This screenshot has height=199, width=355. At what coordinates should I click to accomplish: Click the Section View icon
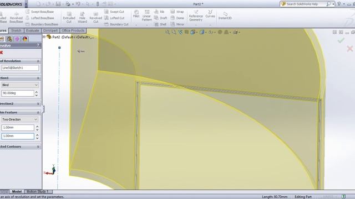[x=186, y=32]
